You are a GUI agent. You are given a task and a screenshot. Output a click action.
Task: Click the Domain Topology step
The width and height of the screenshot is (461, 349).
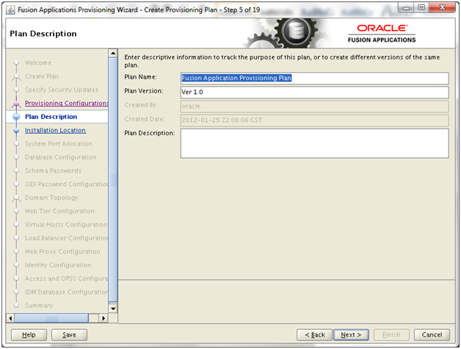pos(51,198)
